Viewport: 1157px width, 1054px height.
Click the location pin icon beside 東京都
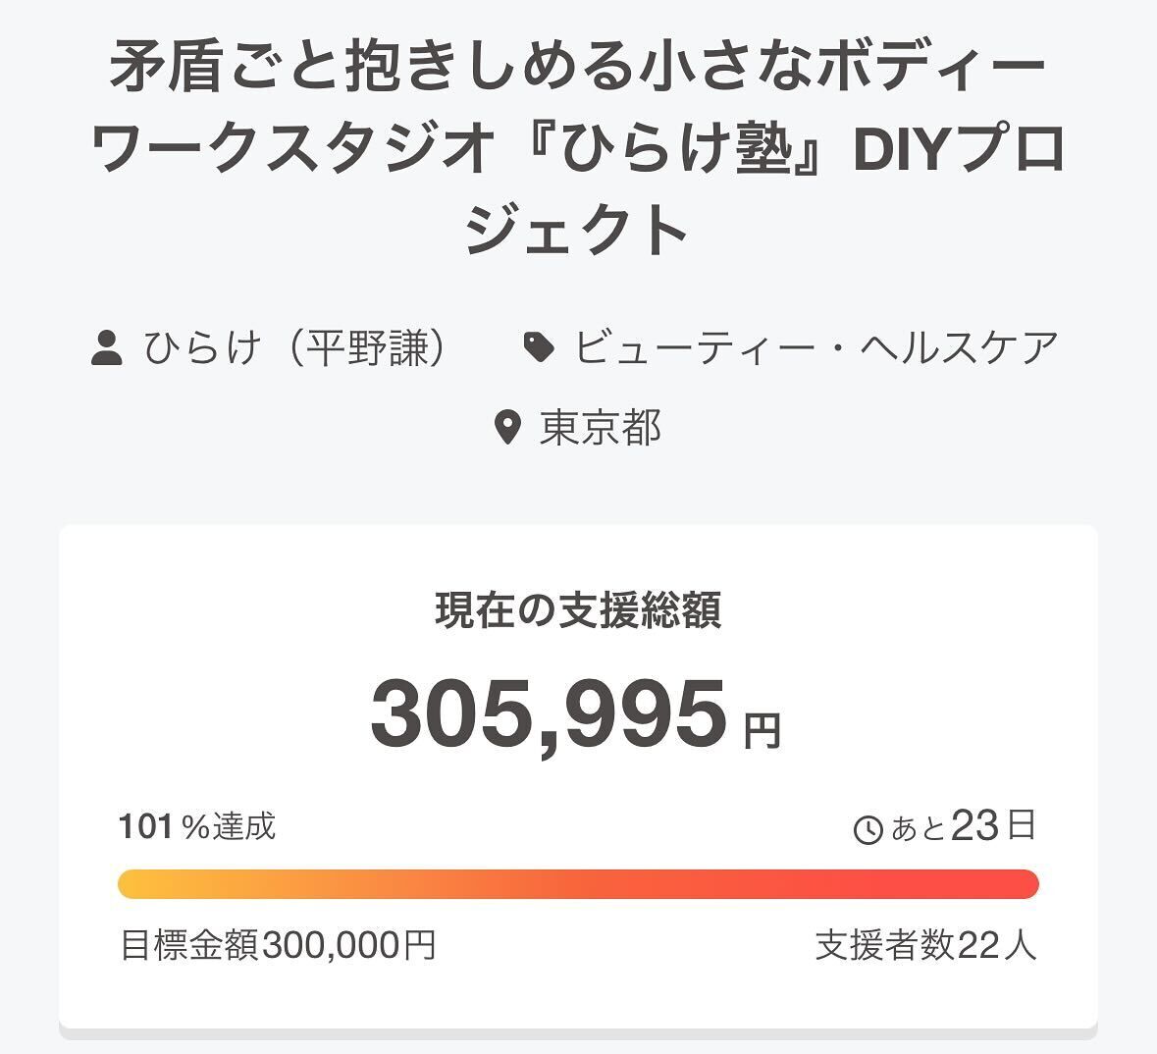tap(506, 428)
